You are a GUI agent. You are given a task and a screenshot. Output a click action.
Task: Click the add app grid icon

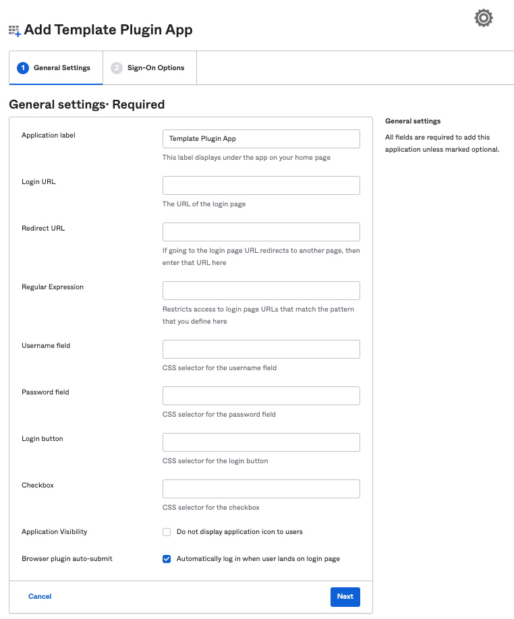[x=14, y=30]
